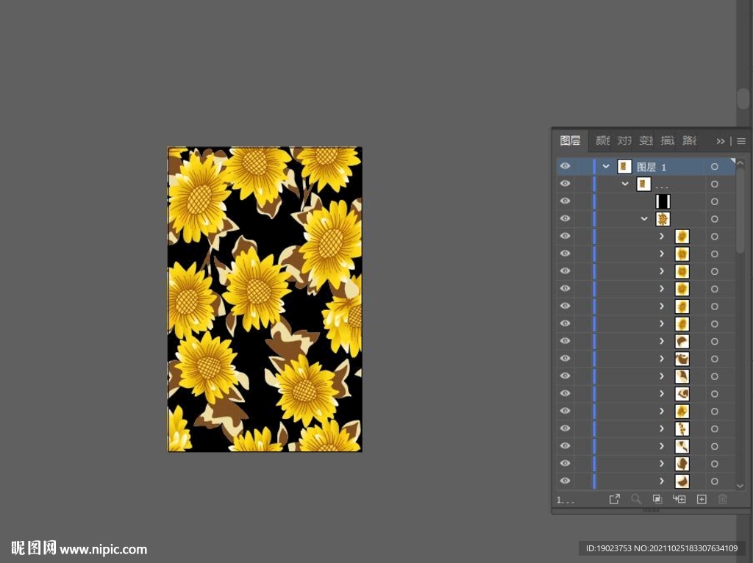Click Make/Release Clipping Mask icon
Image resolution: width=753 pixels, height=563 pixels.
coord(657,499)
